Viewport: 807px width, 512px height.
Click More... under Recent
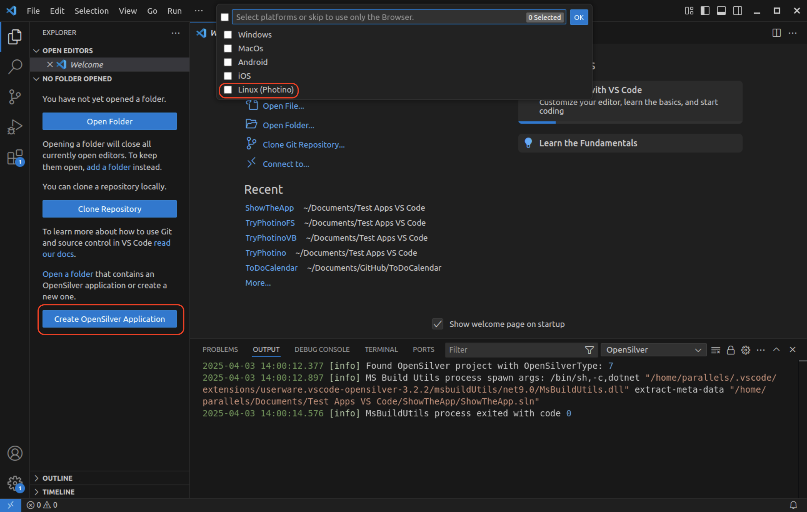coord(258,283)
